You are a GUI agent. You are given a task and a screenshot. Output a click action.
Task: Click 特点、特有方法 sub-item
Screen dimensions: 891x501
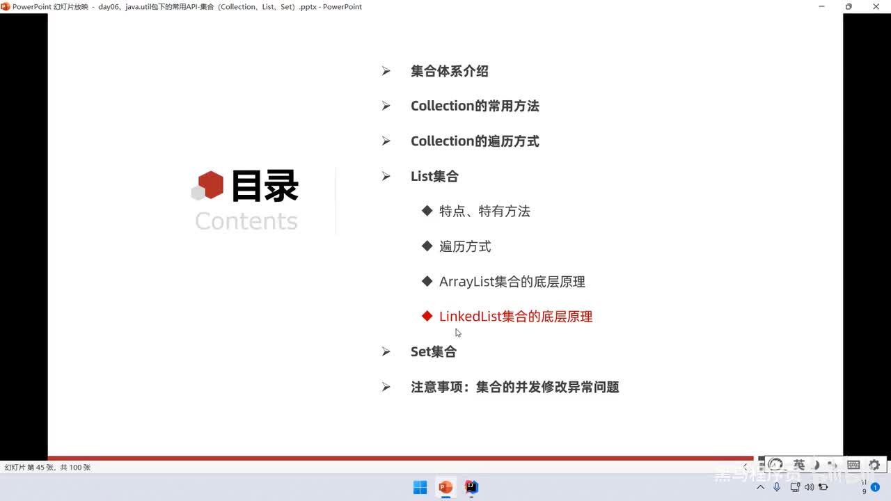point(484,211)
